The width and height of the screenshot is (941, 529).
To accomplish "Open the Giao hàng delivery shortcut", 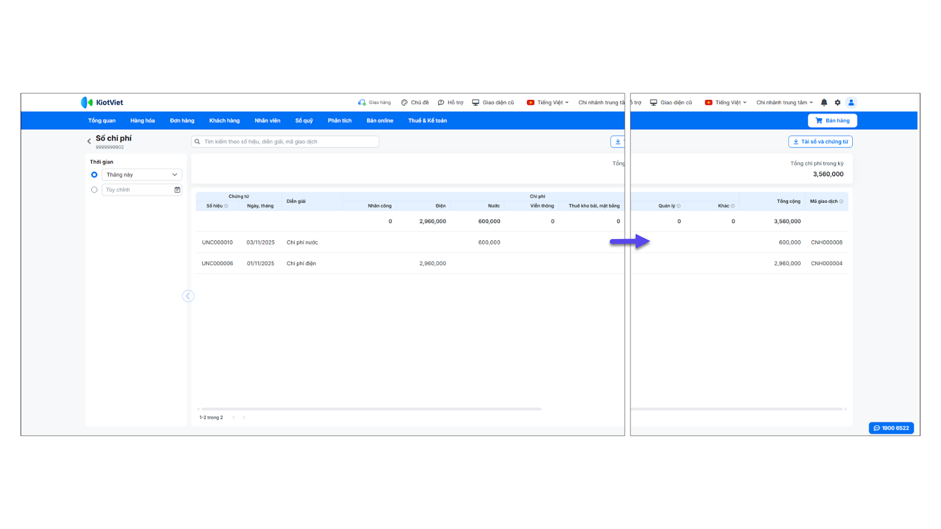I will click(x=374, y=102).
